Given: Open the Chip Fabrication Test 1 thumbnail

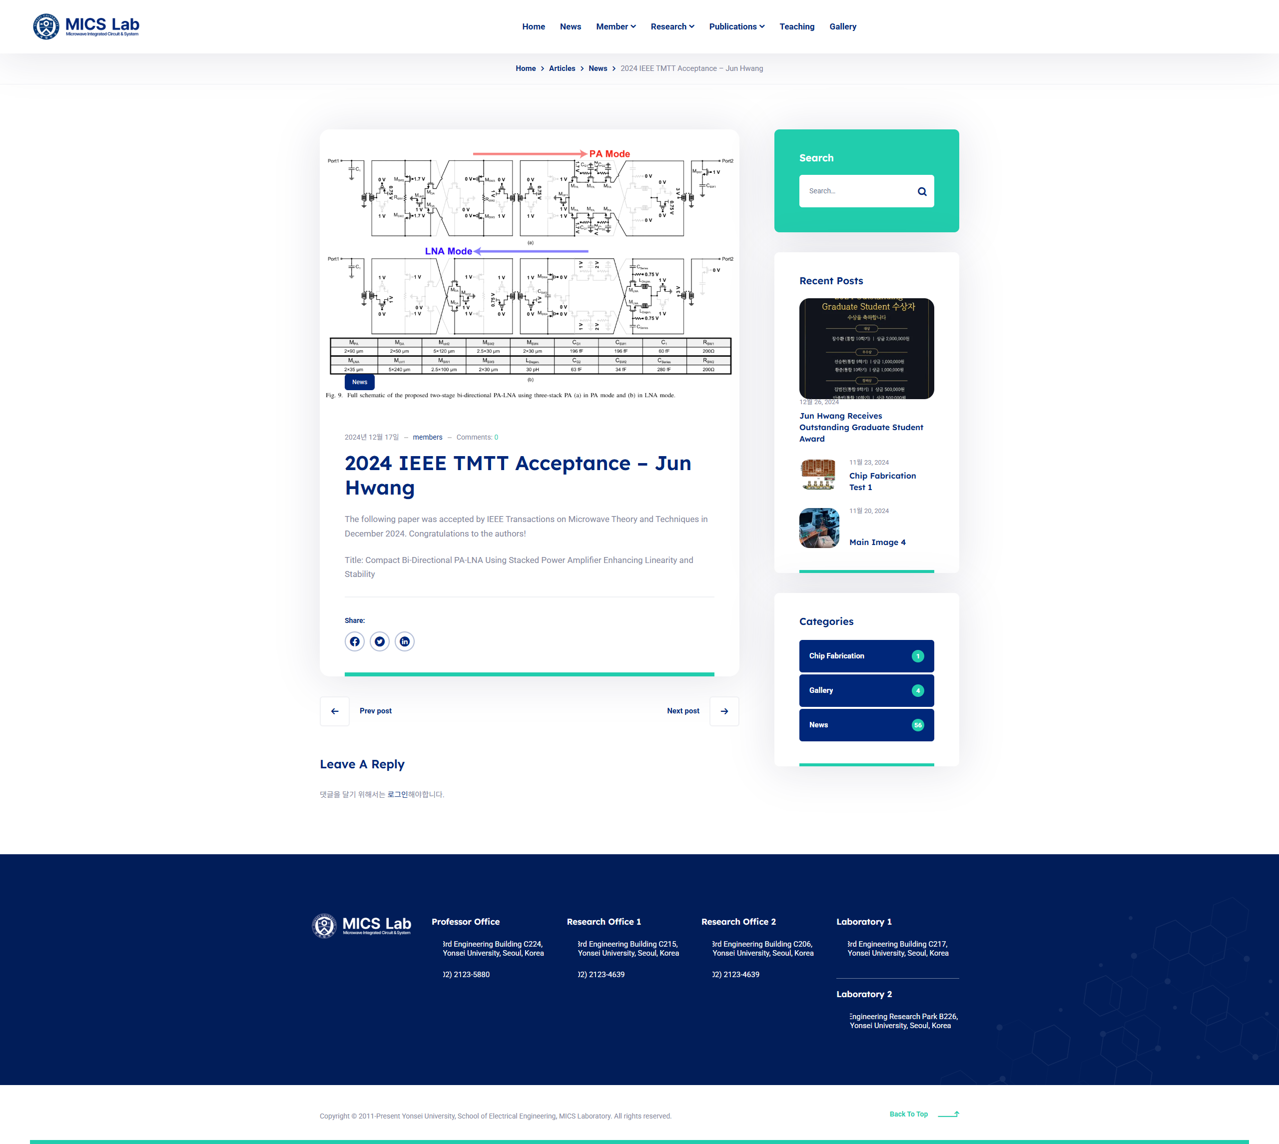Looking at the screenshot, I should point(819,475).
